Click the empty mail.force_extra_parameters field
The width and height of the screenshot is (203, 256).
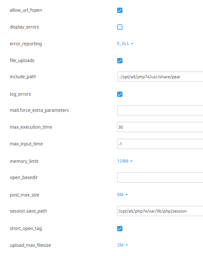tap(158, 110)
